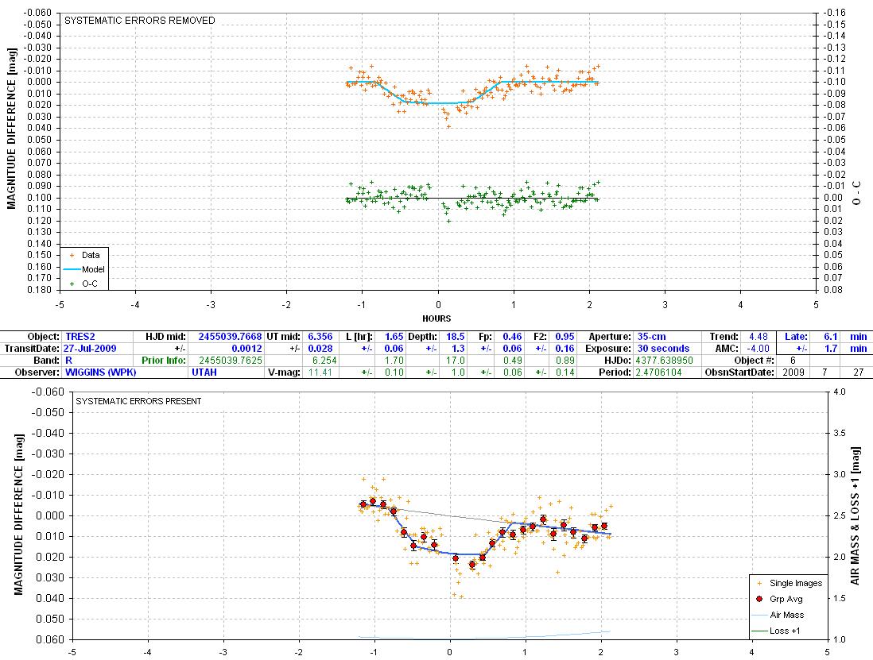Select the 'Single Images' legend entry
Image resolution: width=873 pixels, height=660 pixels.
pos(789,583)
